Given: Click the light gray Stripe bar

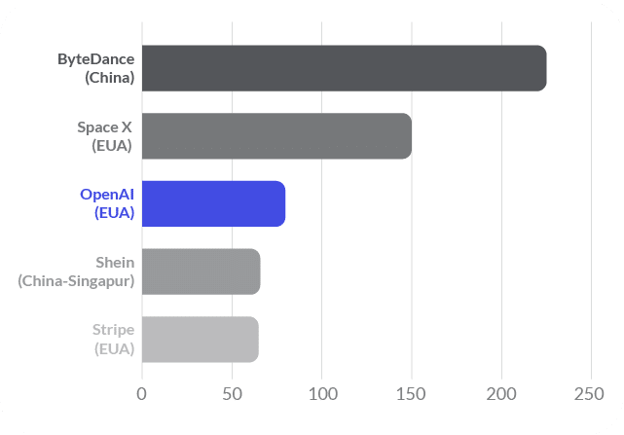Looking at the screenshot, I should coord(200,340).
